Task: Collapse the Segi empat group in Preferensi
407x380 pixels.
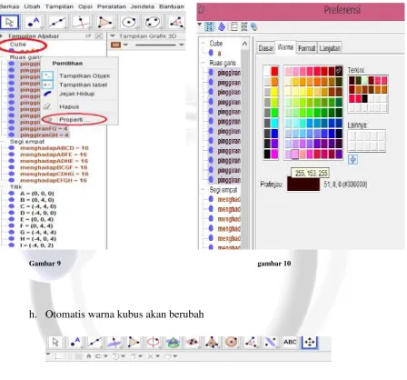Action: (x=203, y=190)
